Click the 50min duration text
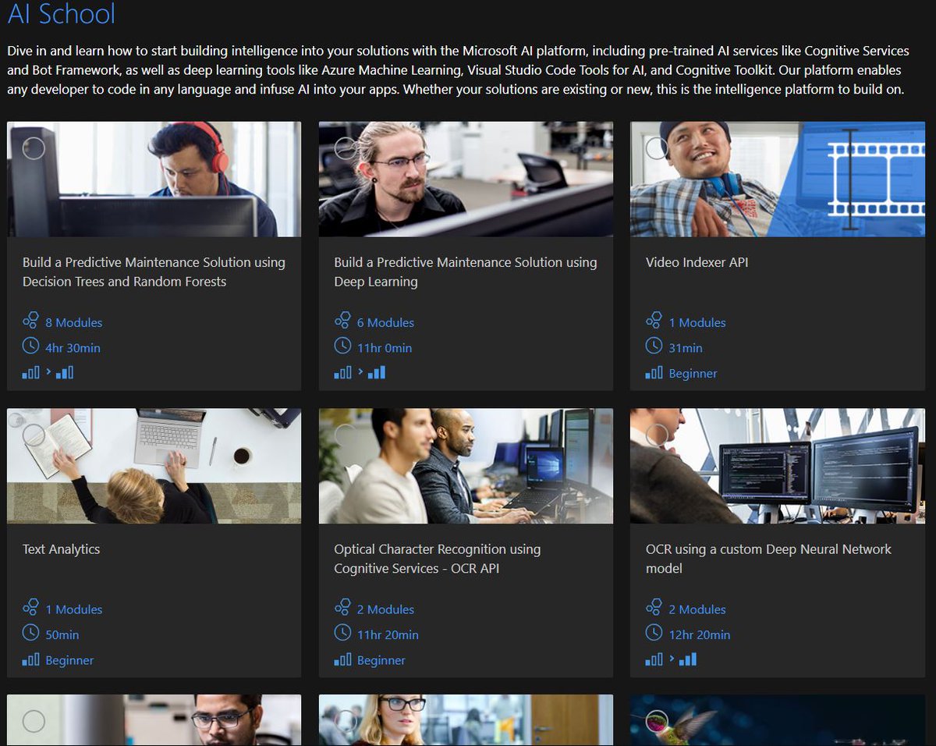The width and height of the screenshot is (936, 746). click(62, 635)
